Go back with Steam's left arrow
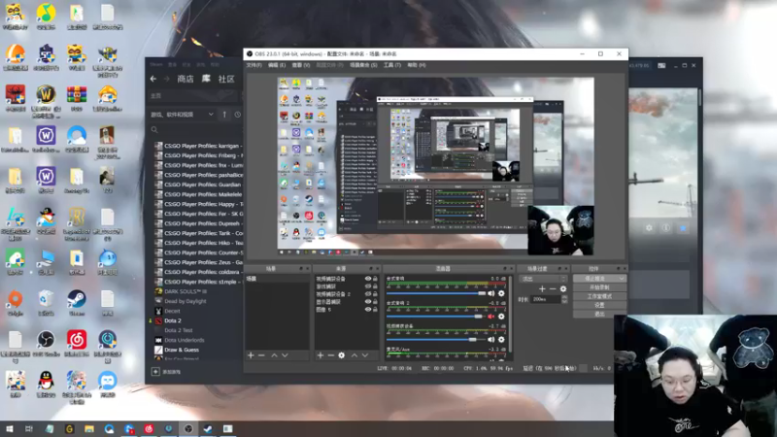Image resolution: width=777 pixels, height=437 pixels. (x=153, y=79)
